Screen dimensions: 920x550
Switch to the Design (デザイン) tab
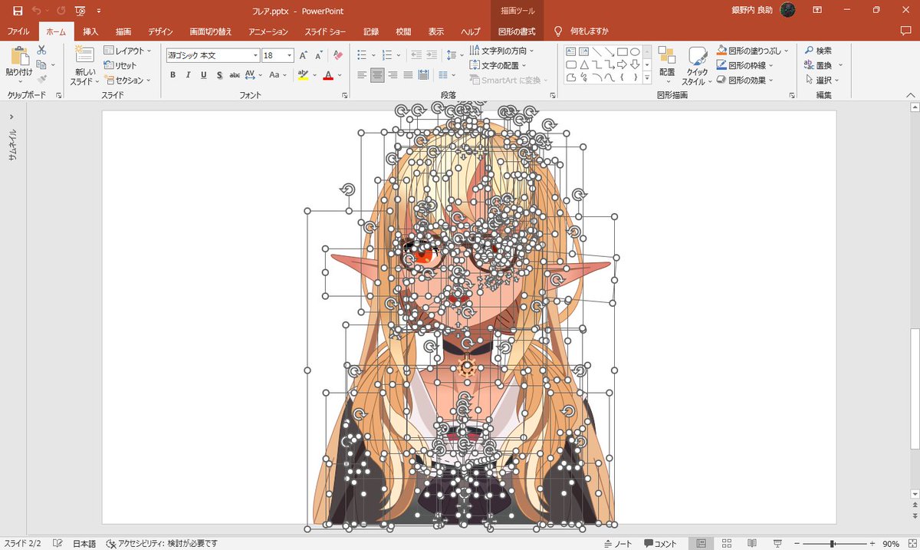[160, 31]
